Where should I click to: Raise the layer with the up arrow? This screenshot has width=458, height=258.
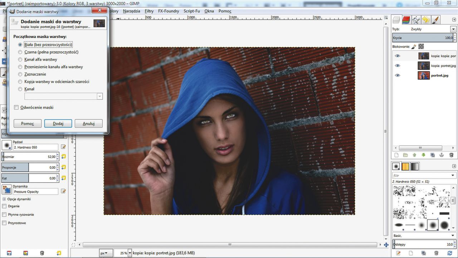[x=414, y=155]
